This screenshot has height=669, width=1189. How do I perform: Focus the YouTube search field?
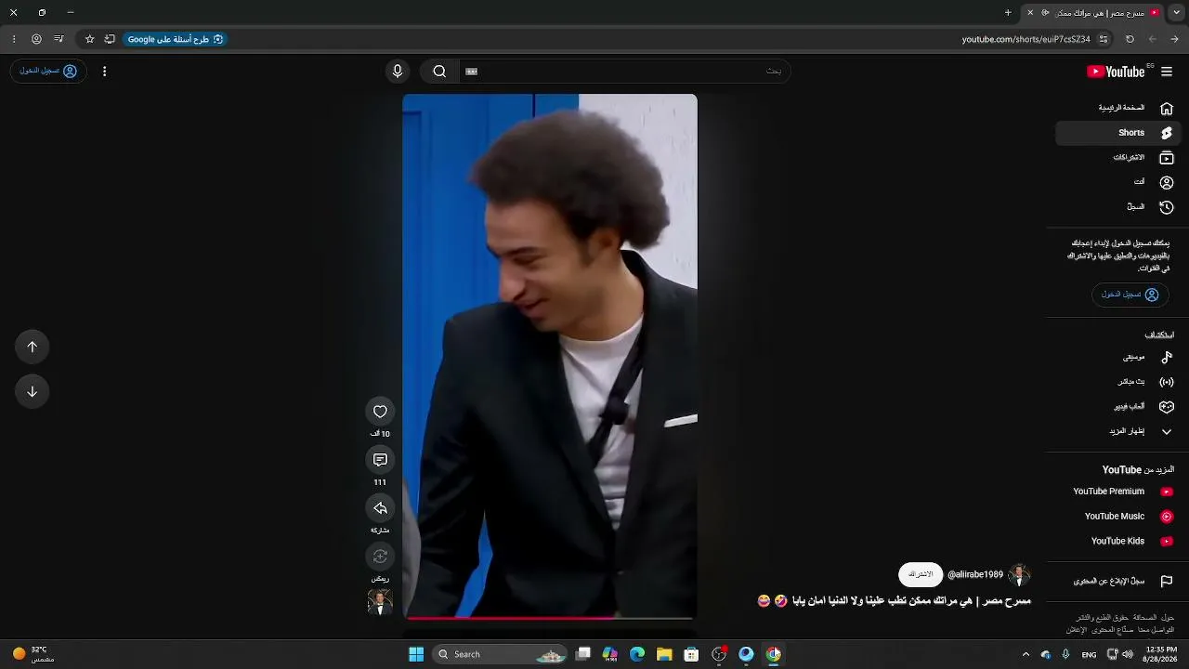click(624, 72)
